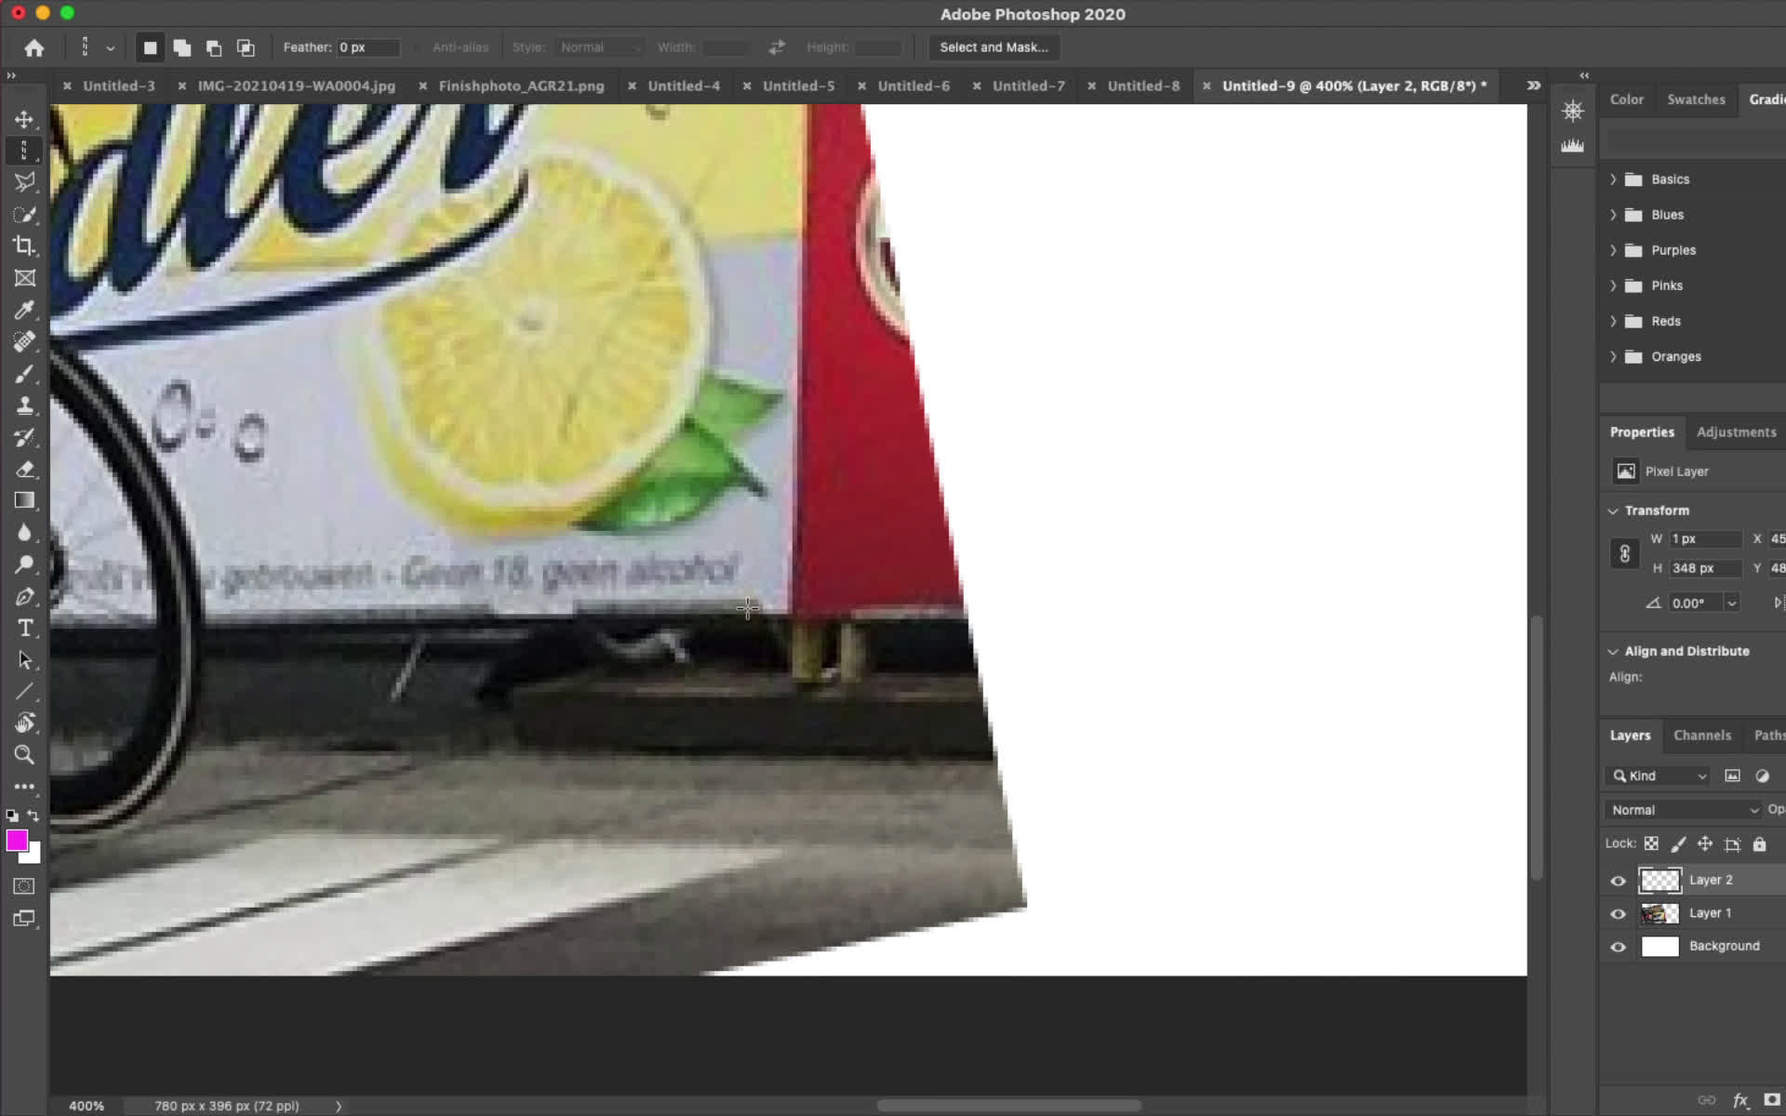Show more document tabs

pos(1533,86)
